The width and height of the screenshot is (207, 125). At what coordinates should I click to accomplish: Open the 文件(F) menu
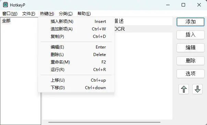29,14
